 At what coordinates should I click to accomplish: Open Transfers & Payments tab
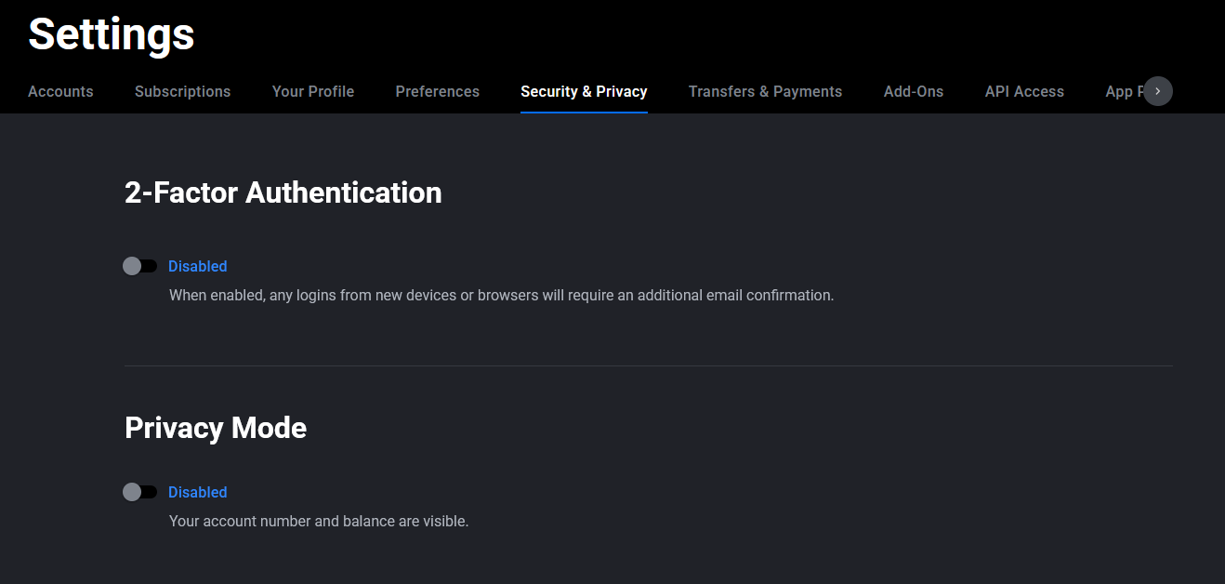point(765,91)
